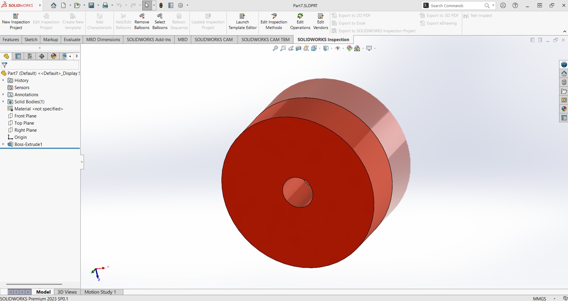Image resolution: width=568 pixels, height=301 pixels.
Task: Save the part with the Save icon
Action: (x=91, y=5)
